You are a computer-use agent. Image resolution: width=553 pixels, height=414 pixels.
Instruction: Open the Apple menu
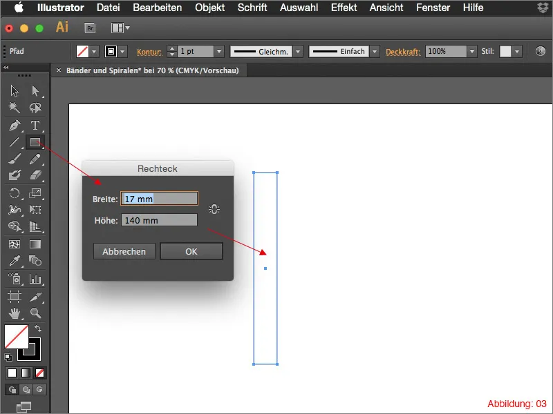point(19,8)
